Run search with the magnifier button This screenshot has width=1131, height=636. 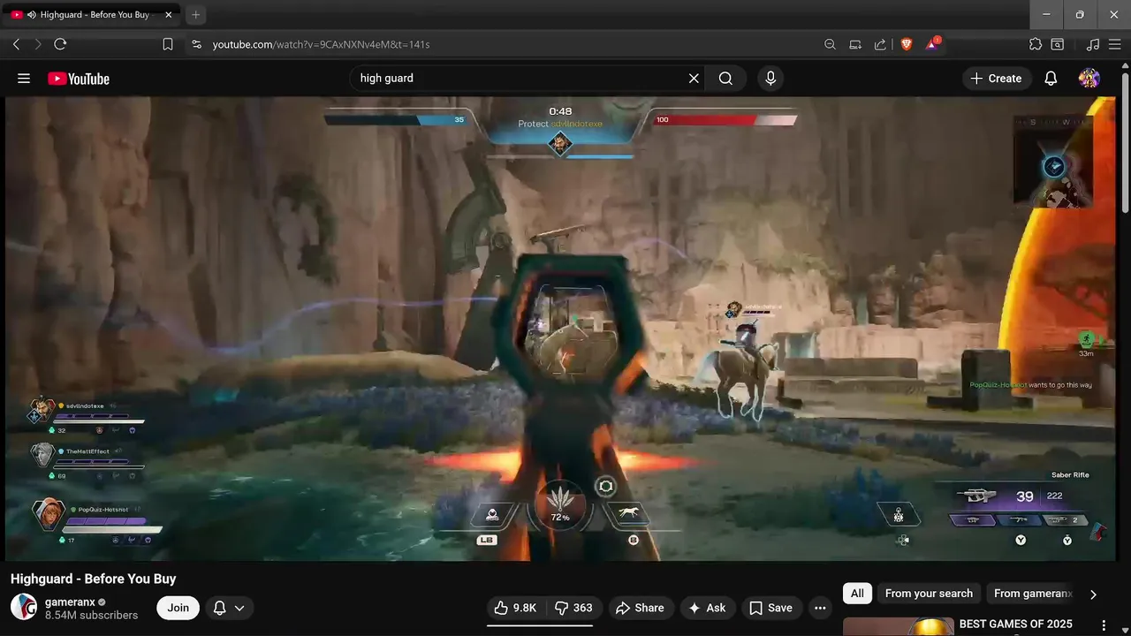pyautogui.click(x=725, y=79)
